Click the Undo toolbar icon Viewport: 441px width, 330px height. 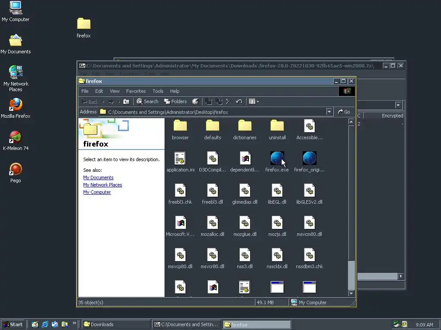(x=239, y=101)
